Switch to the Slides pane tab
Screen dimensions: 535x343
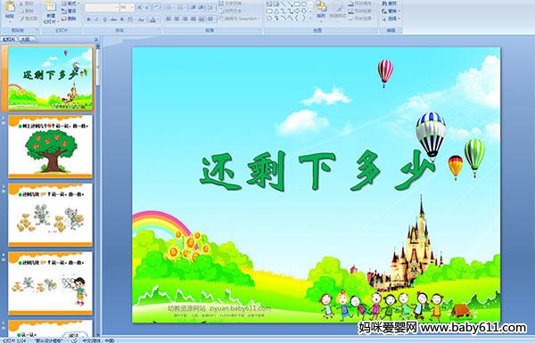9,39
